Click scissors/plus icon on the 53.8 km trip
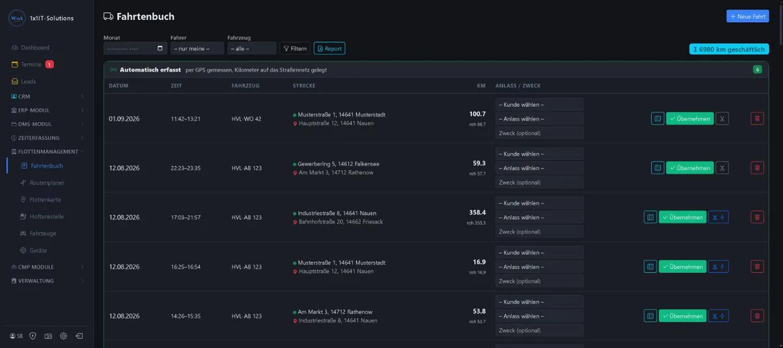The height and width of the screenshot is (348, 783). pyautogui.click(x=718, y=315)
